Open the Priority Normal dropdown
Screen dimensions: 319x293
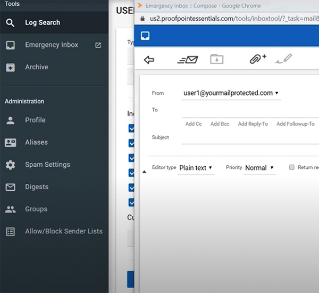click(x=259, y=168)
